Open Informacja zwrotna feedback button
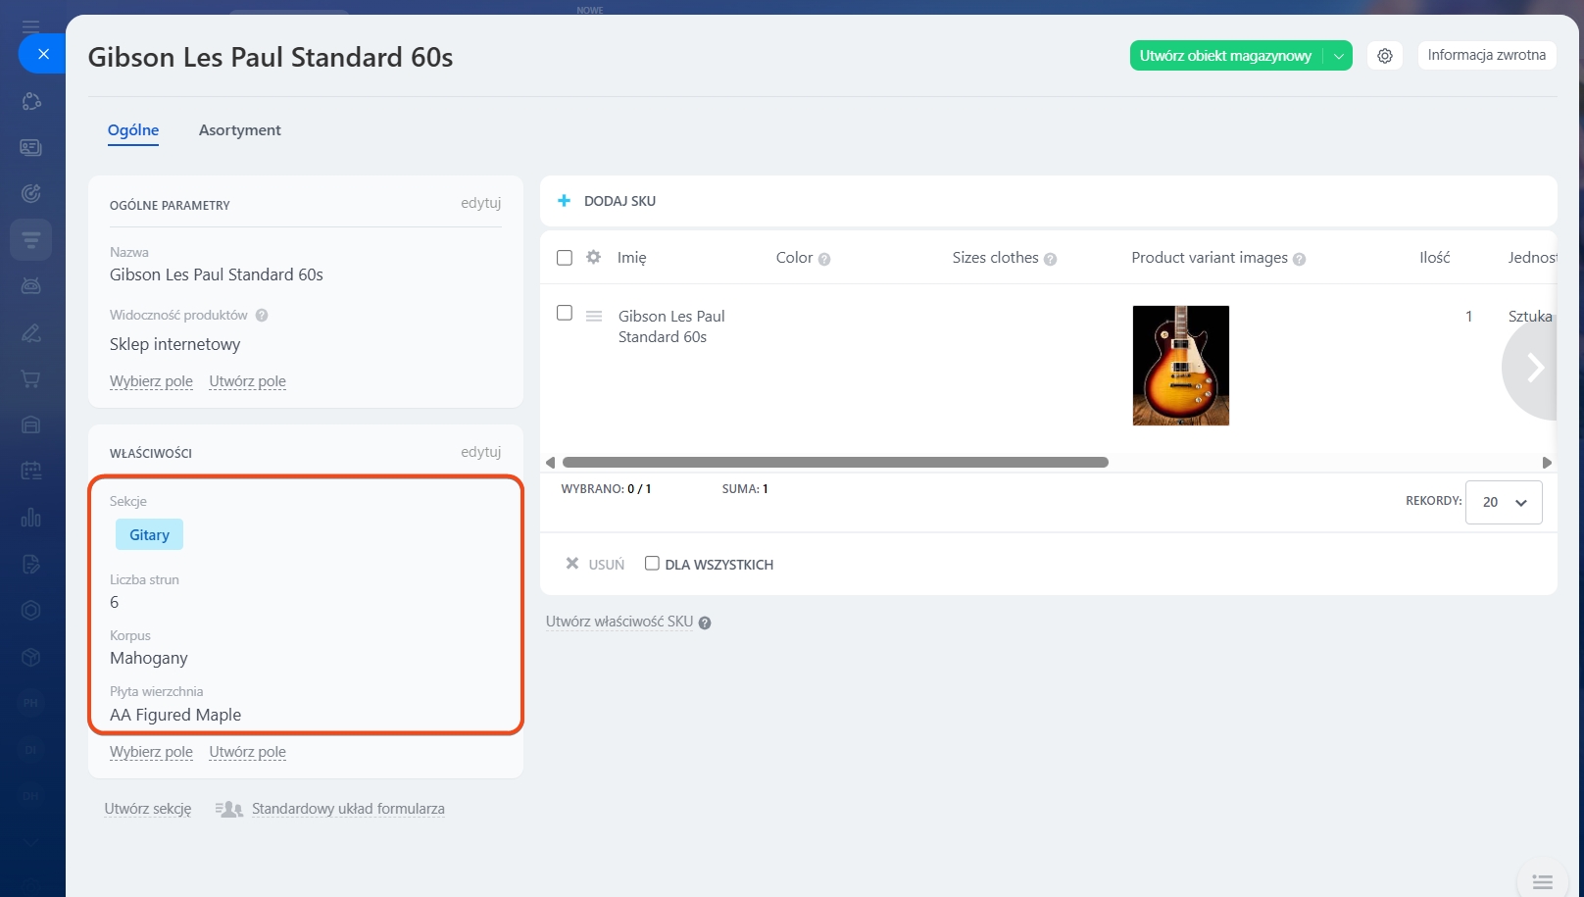1584x897 pixels. pyautogui.click(x=1486, y=55)
